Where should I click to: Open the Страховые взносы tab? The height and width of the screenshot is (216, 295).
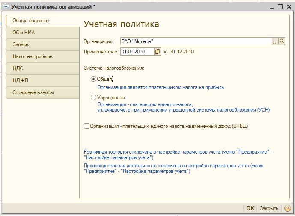click(x=43, y=92)
